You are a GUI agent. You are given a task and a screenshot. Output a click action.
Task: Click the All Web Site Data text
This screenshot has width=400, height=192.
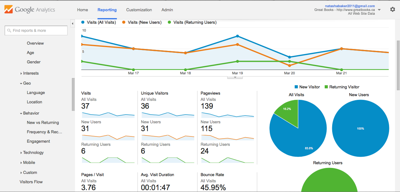(x=361, y=14)
